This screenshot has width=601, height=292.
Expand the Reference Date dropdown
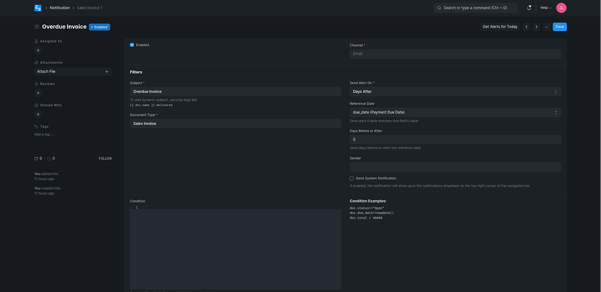point(455,112)
